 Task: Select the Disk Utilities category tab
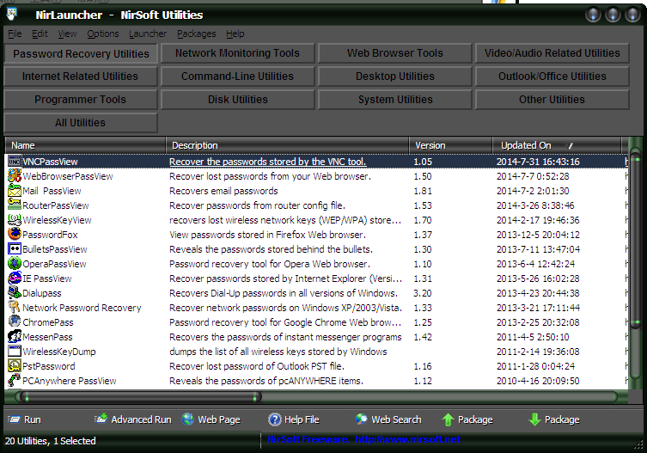237,100
